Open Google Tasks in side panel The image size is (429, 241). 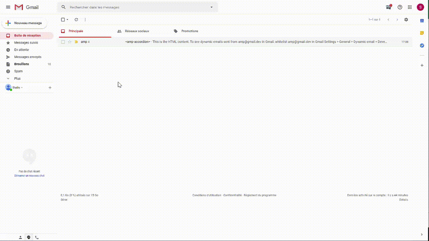422,45
